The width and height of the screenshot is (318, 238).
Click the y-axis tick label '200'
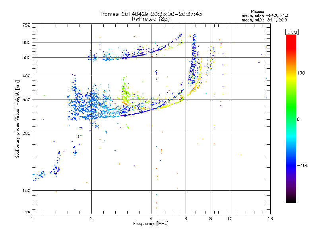27,133
